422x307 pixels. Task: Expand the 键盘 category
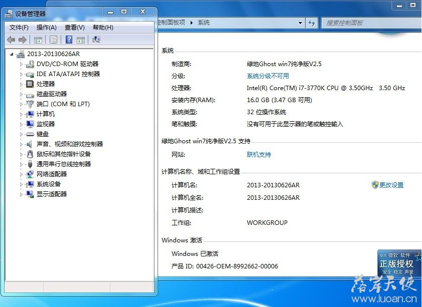21,134
